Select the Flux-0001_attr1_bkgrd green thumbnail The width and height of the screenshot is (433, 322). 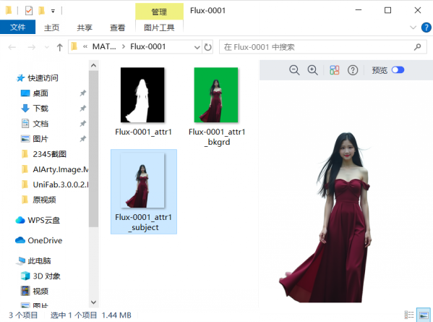pos(216,95)
